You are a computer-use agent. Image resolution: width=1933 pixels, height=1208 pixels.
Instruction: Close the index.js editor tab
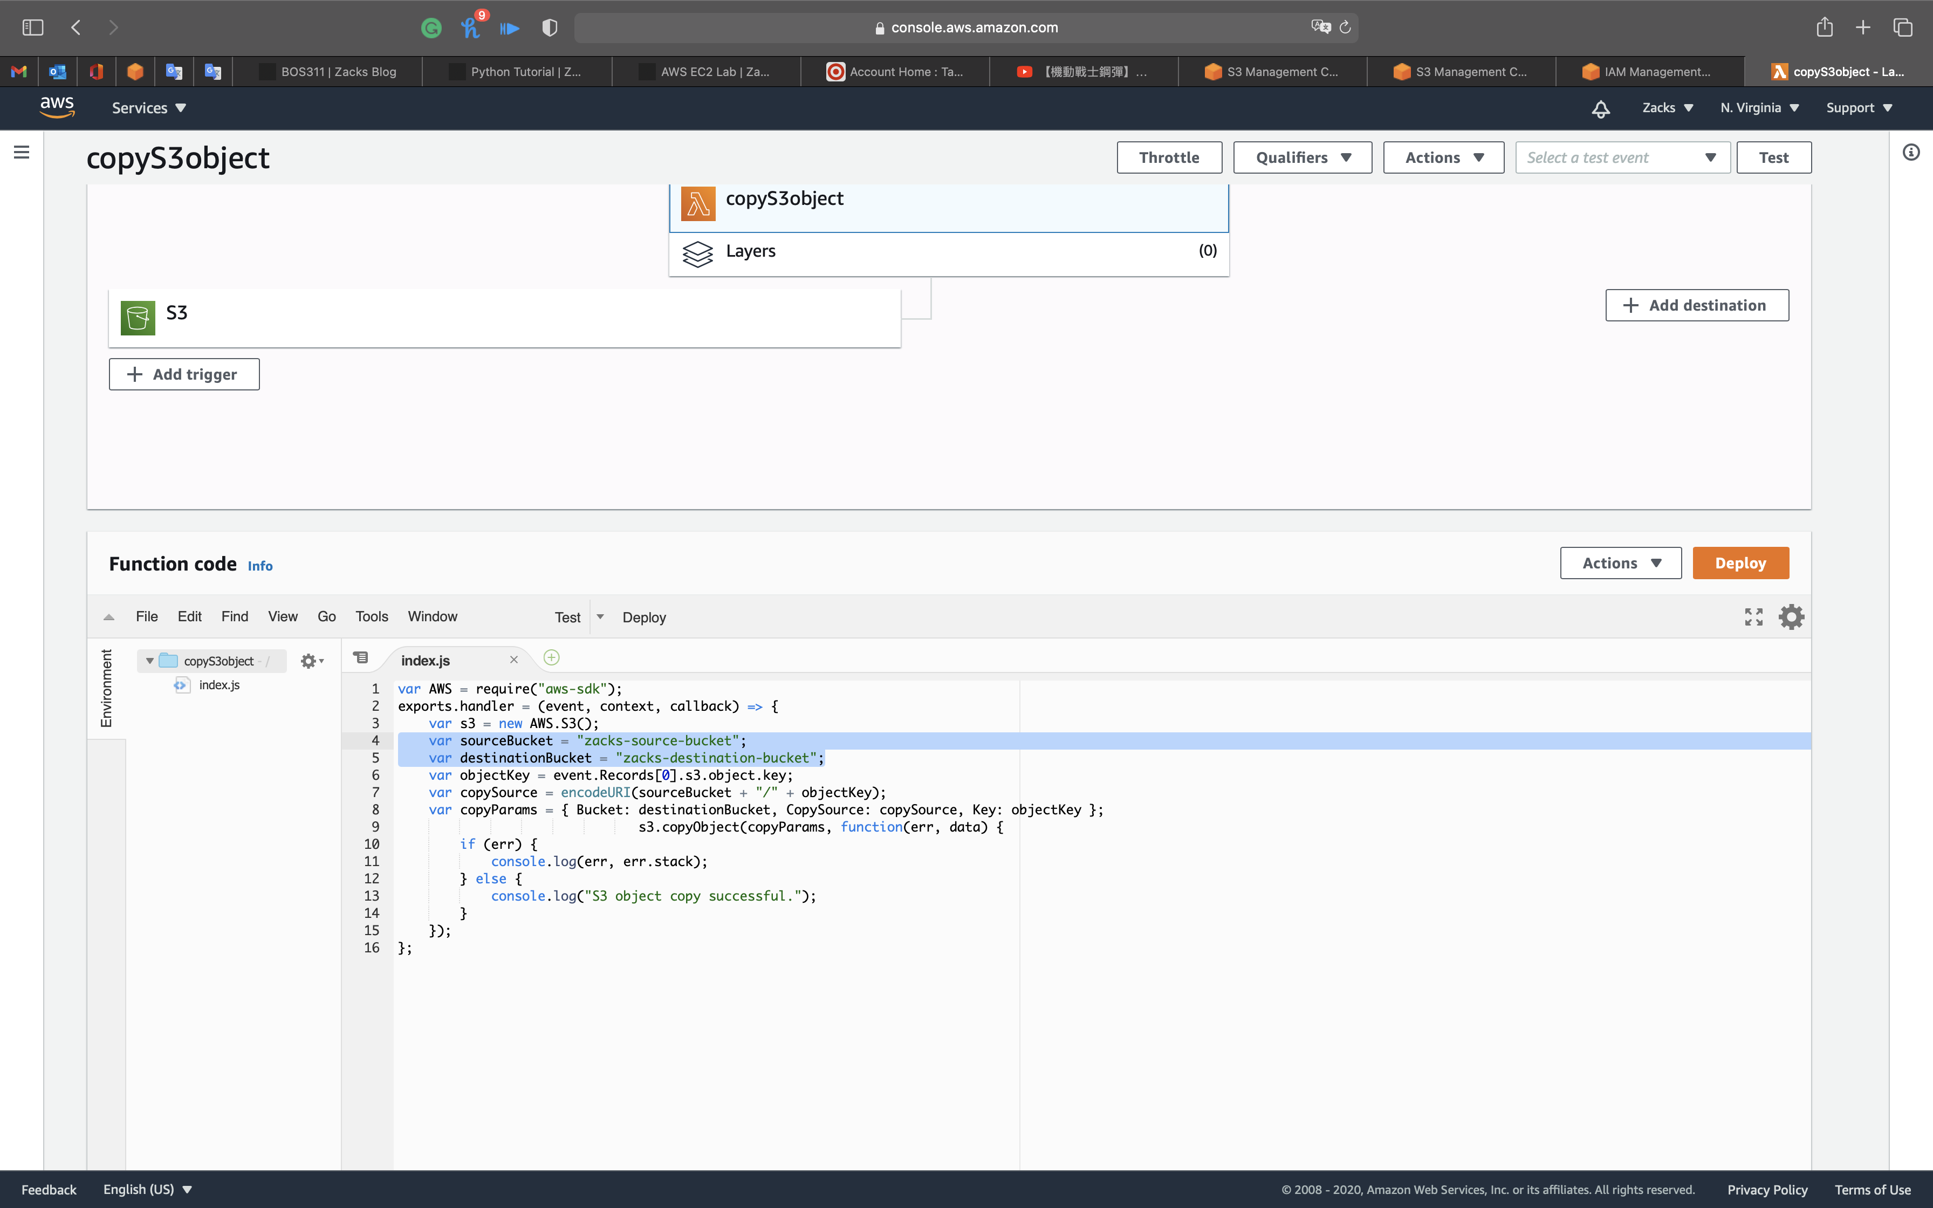[x=513, y=660]
